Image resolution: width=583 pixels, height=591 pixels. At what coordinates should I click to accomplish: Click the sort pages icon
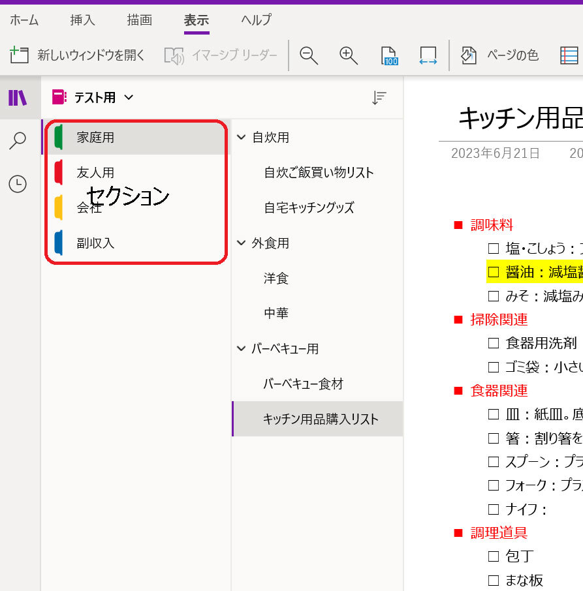[x=379, y=98]
